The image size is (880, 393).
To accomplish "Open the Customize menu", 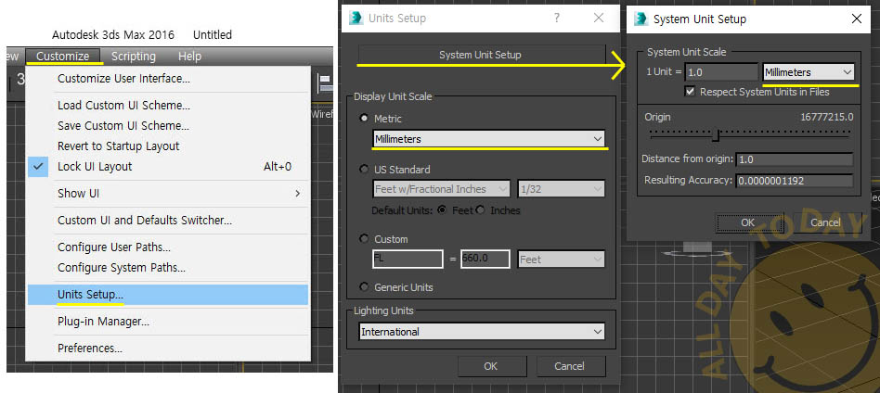I will [x=63, y=56].
